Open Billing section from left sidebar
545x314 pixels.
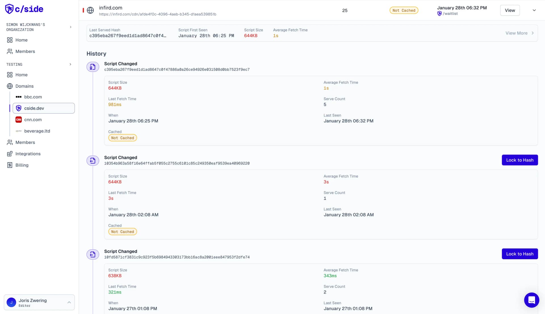point(22,165)
